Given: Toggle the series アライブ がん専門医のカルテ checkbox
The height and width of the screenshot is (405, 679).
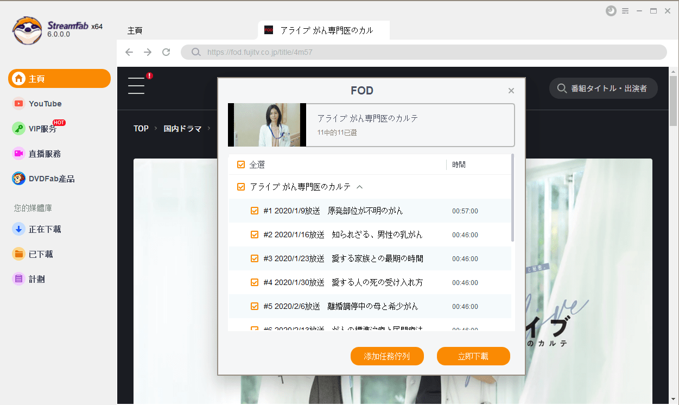Looking at the screenshot, I should coord(241,187).
